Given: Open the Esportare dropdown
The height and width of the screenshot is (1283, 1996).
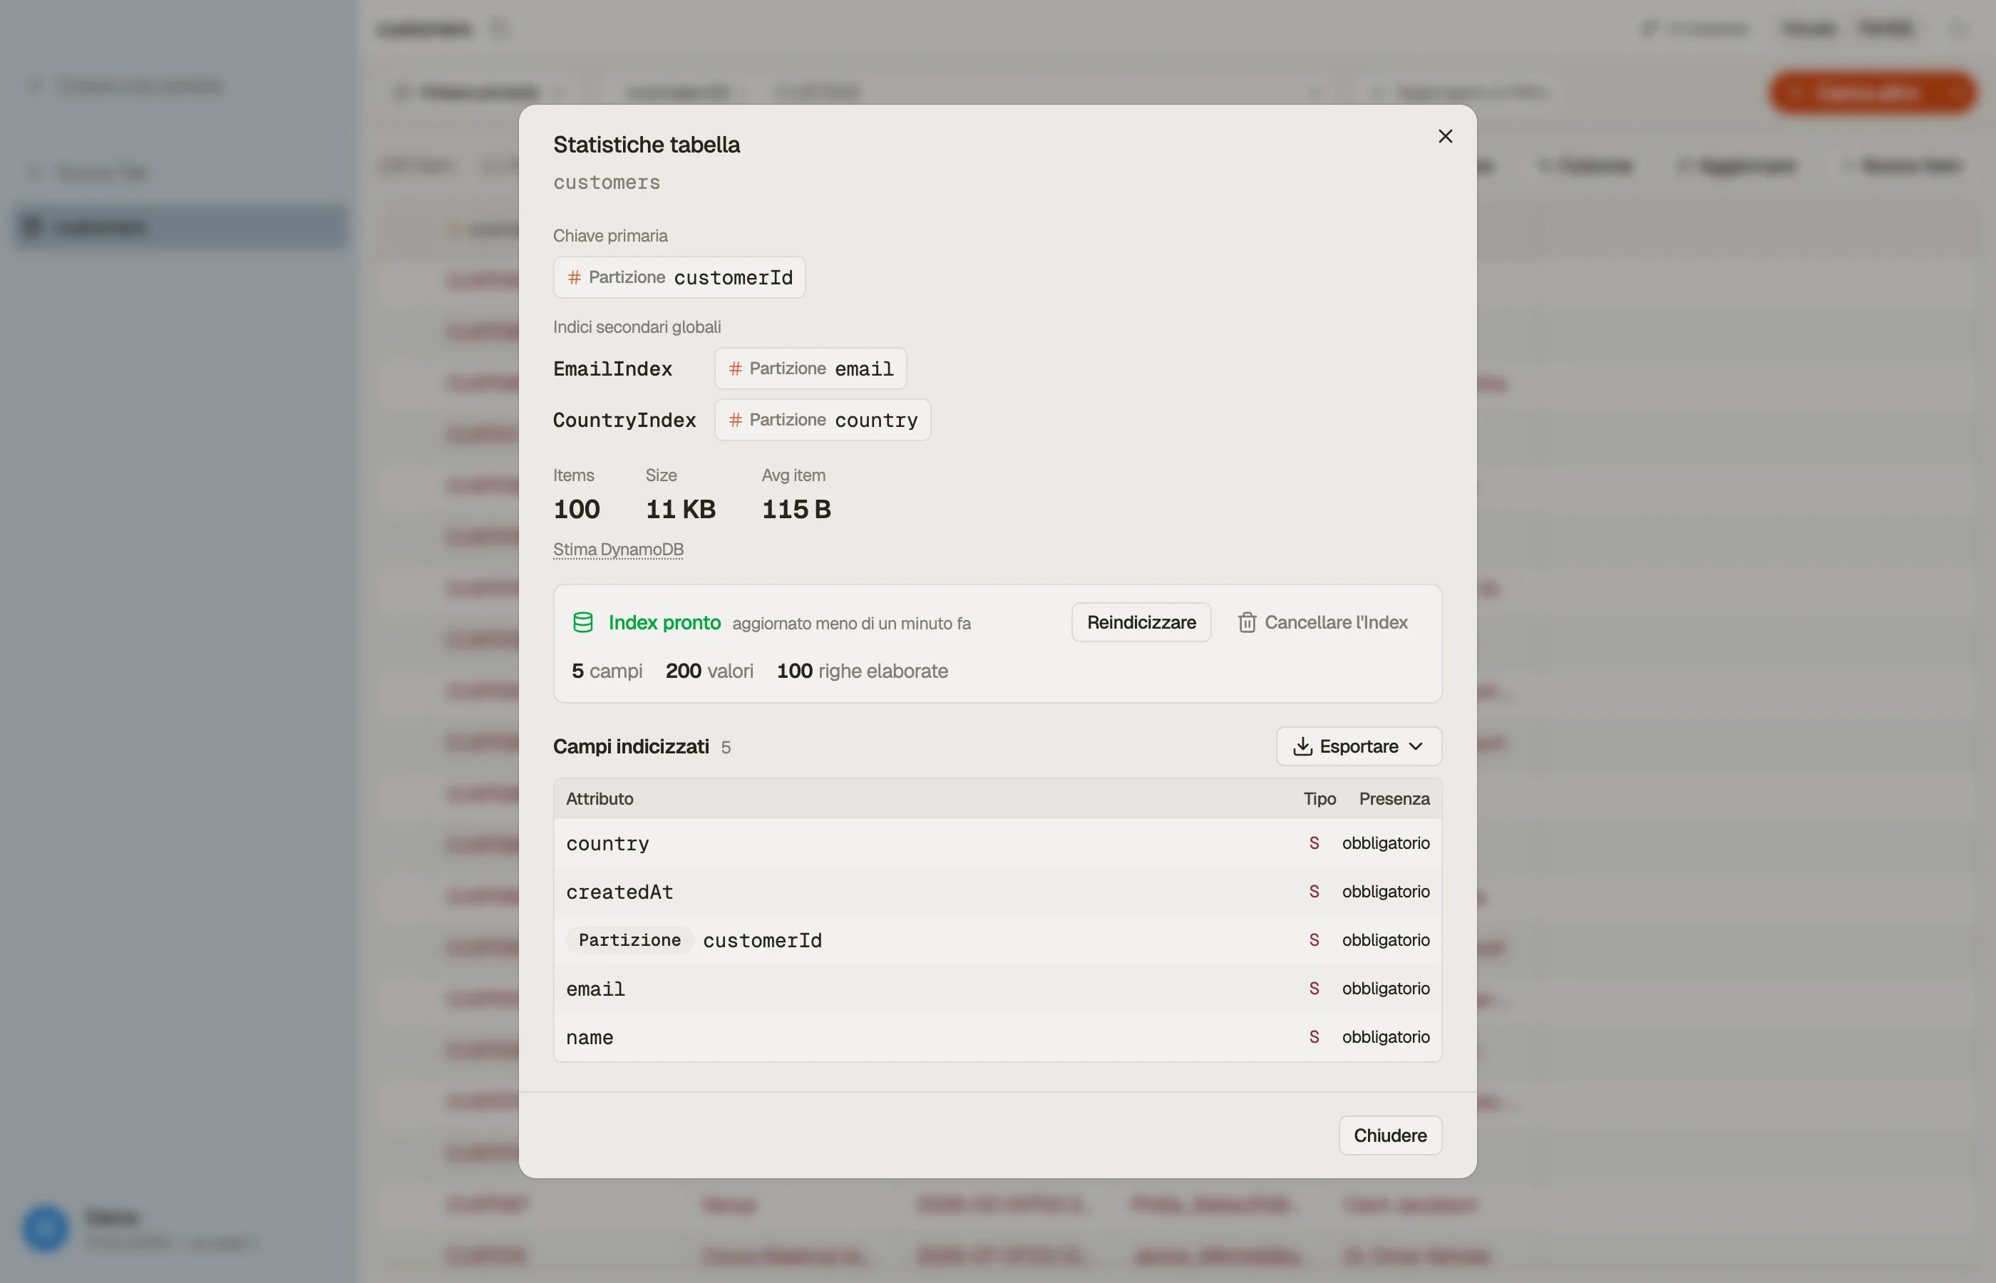Looking at the screenshot, I should coord(1359,746).
